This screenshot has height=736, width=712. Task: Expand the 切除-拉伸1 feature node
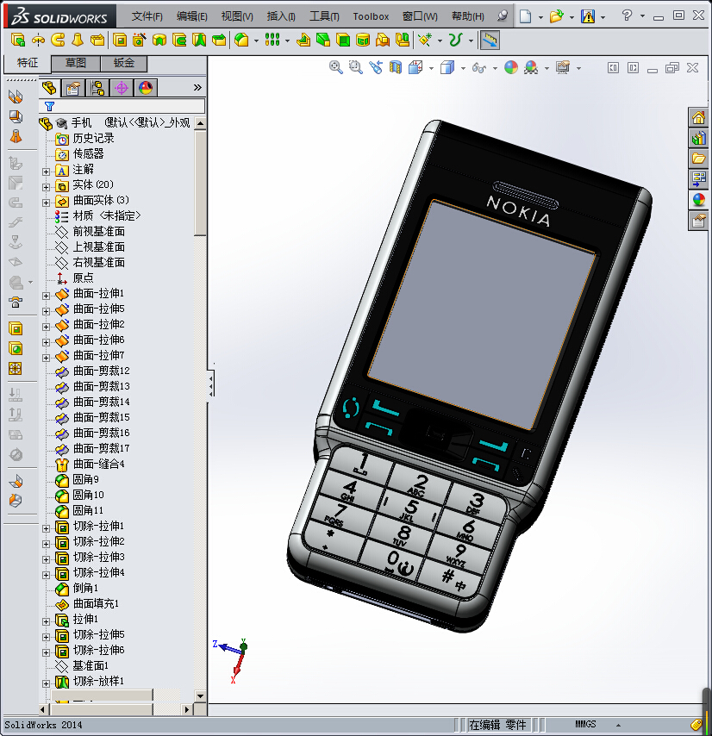click(46, 528)
